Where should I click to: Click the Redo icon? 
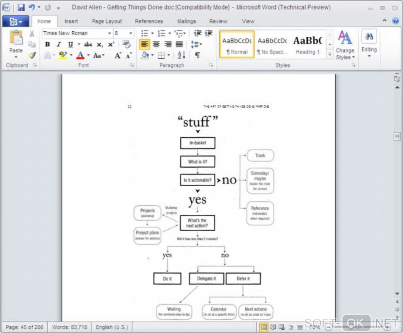[x=48, y=8]
